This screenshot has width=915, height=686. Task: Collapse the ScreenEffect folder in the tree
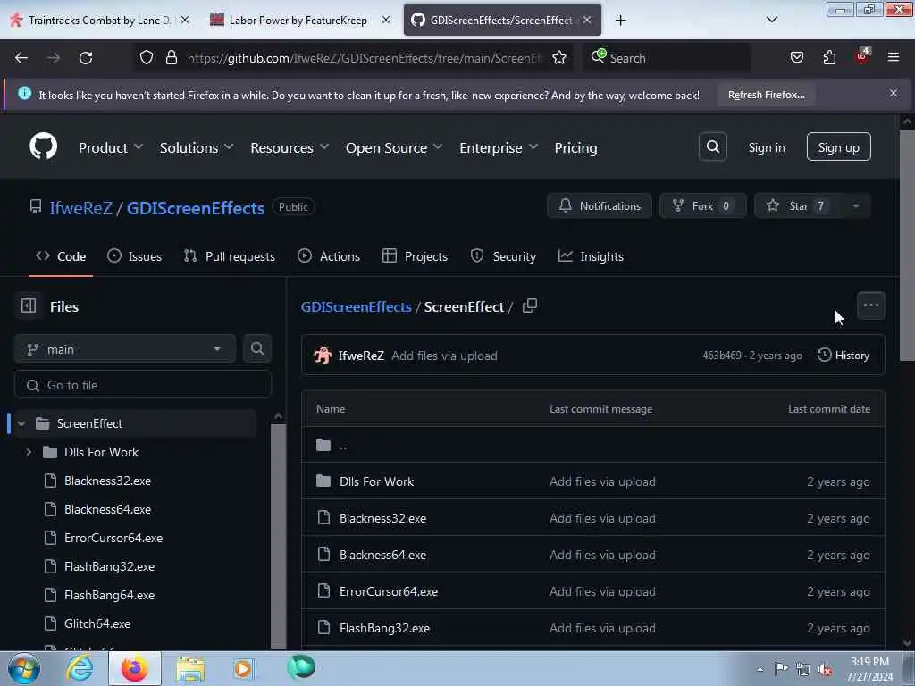tap(21, 423)
